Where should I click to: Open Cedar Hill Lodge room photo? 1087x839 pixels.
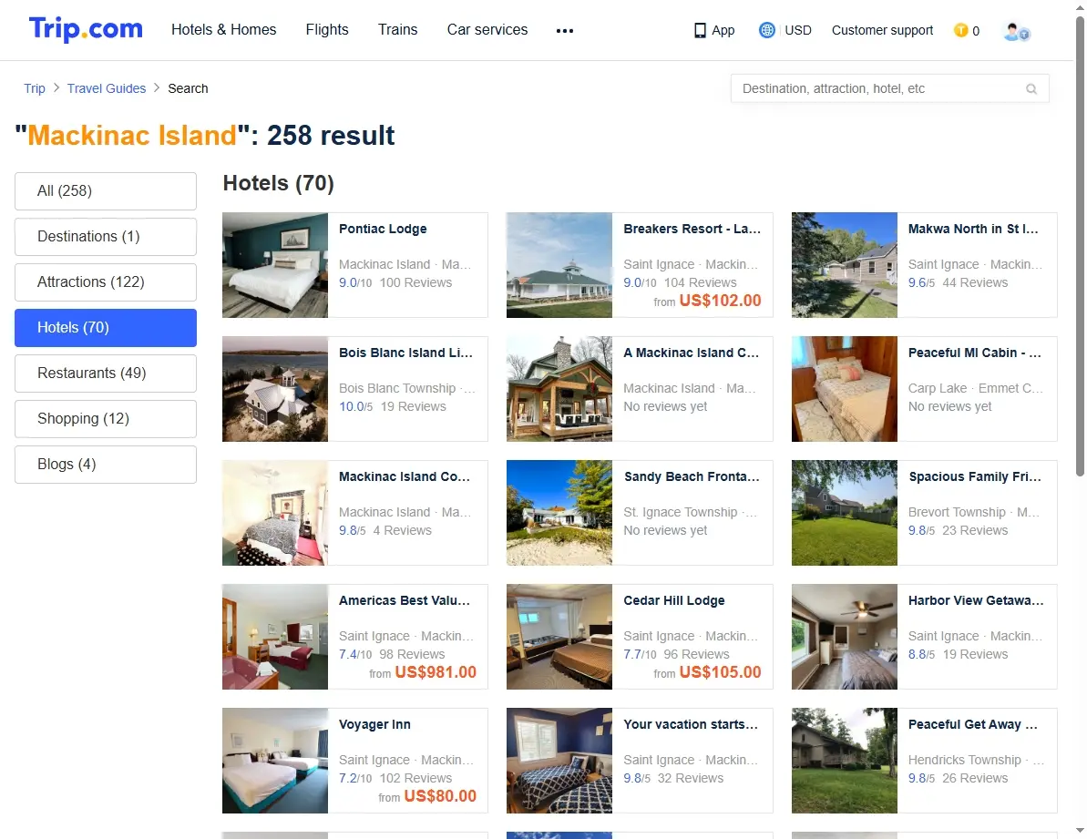(x=559, y=638)
